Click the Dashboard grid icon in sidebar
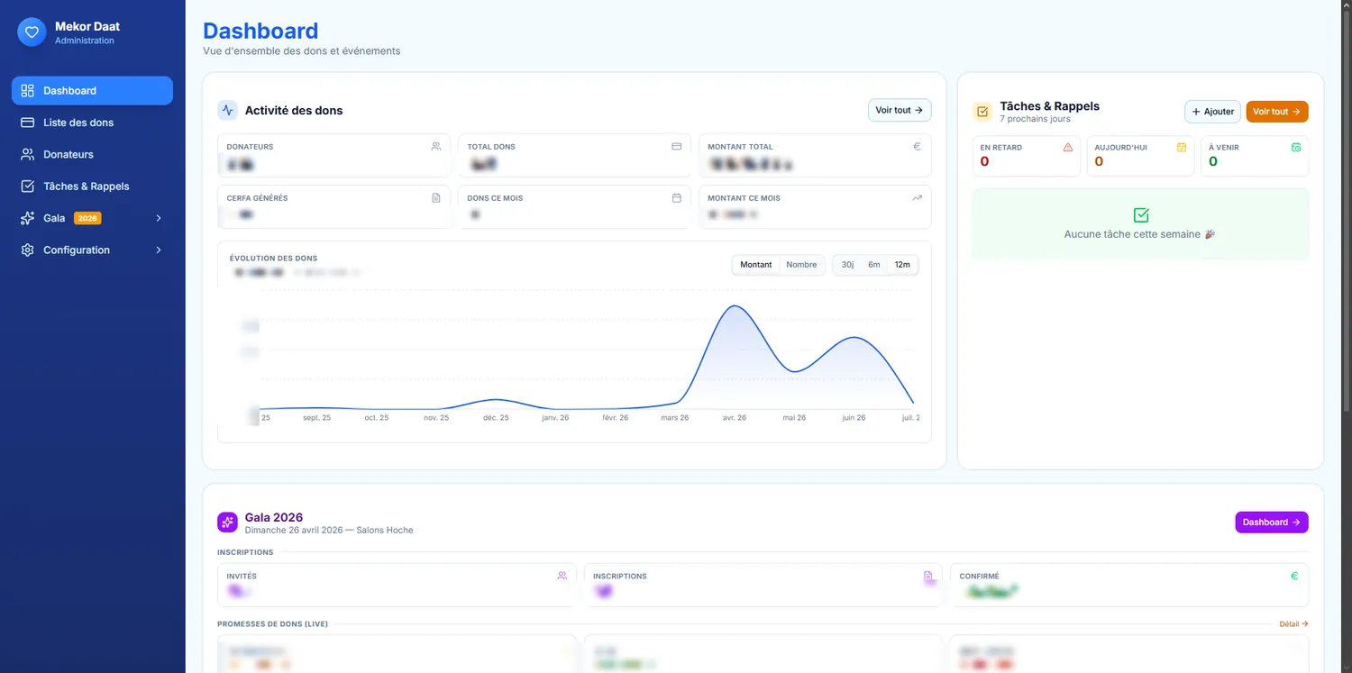The height and width of the screenshot is (673, 1352). tap(27, 91)
